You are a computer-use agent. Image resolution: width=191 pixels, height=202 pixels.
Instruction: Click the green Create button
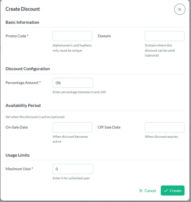pos(173,191)
